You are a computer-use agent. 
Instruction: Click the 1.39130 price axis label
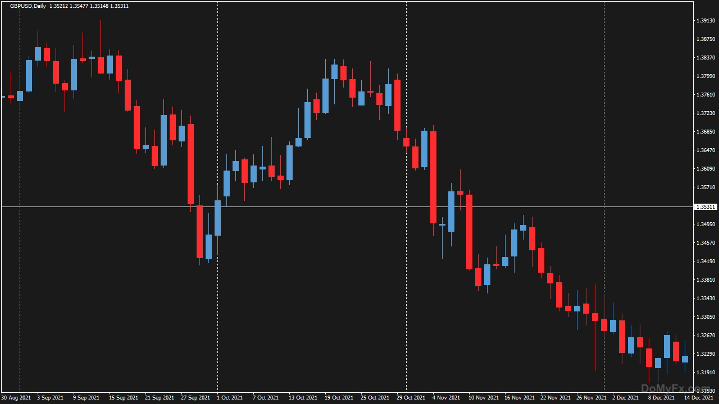coord(706,21)
